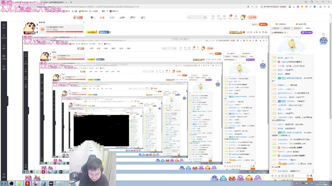Open the 主播视频 link atop chat panel
This screenshot has height=186, width=332.
(x=281, y=24)
